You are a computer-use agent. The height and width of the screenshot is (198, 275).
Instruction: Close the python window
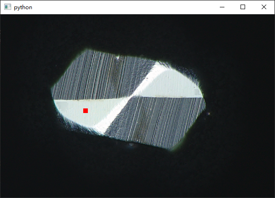pos(264,7)
